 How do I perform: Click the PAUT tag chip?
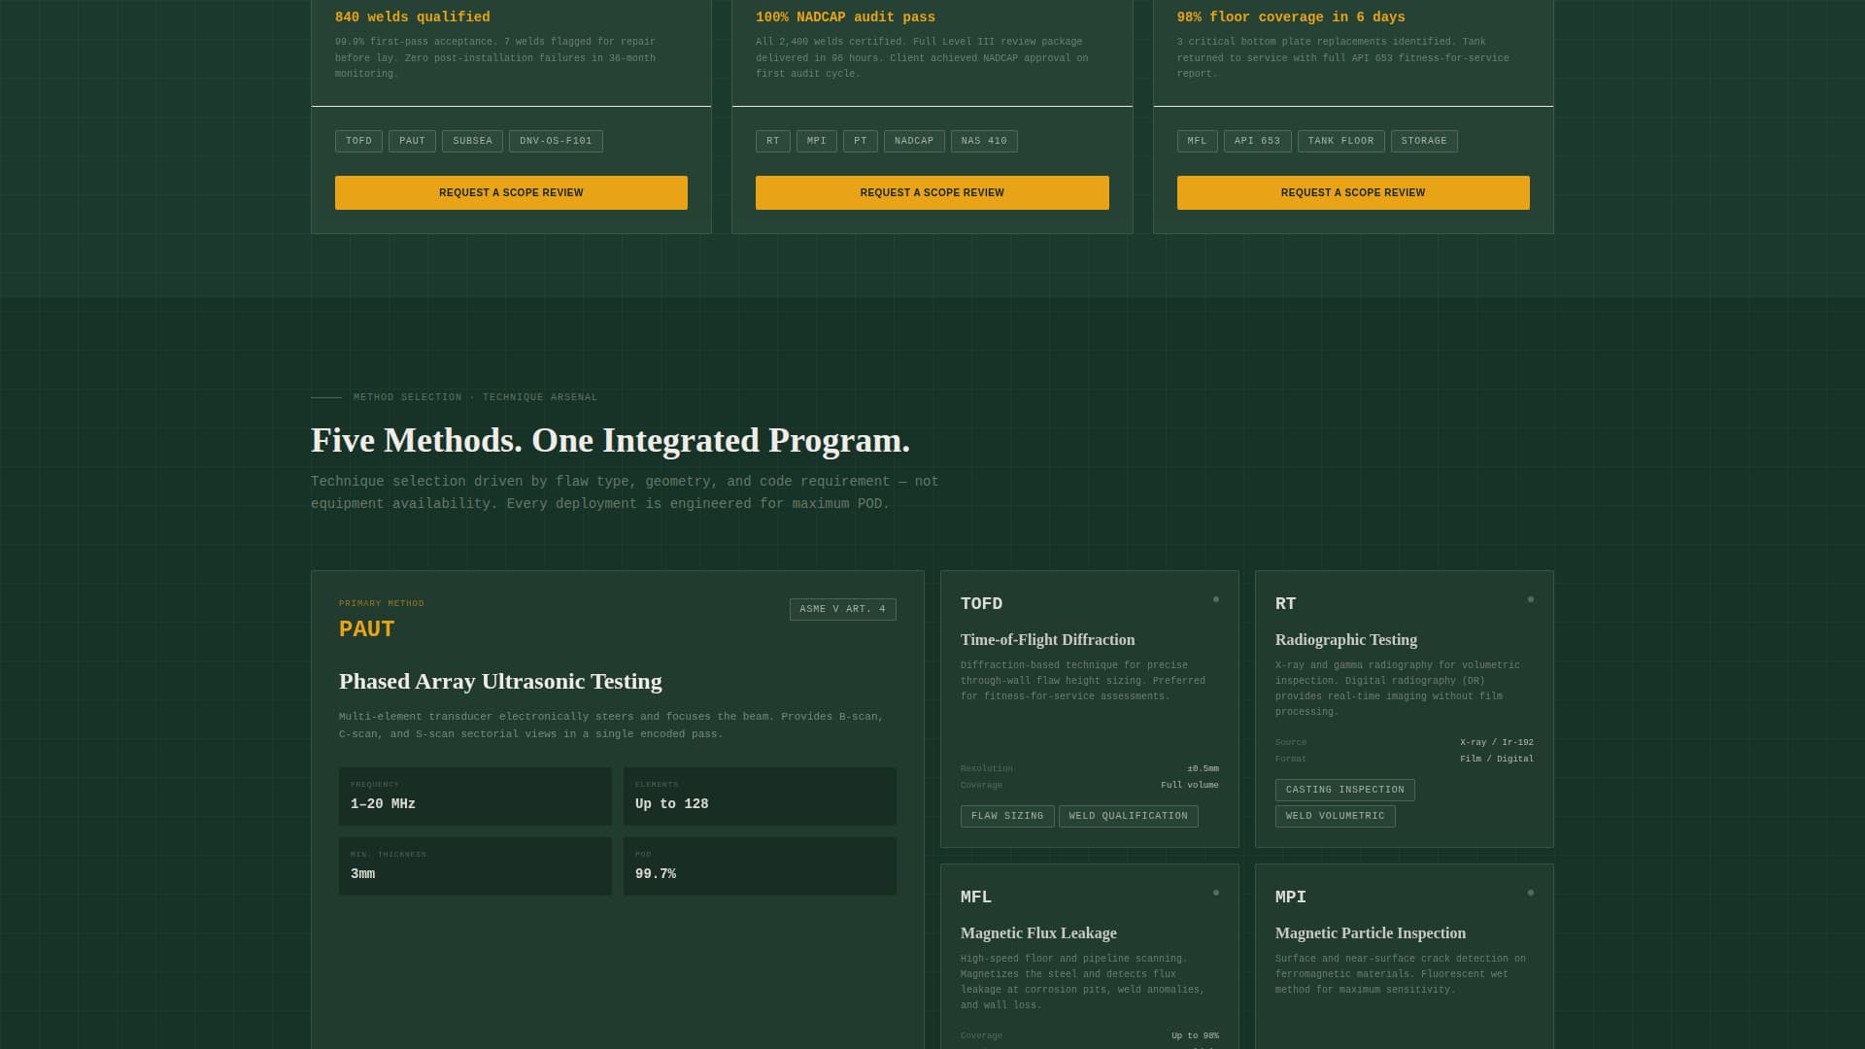coord(412,141)
